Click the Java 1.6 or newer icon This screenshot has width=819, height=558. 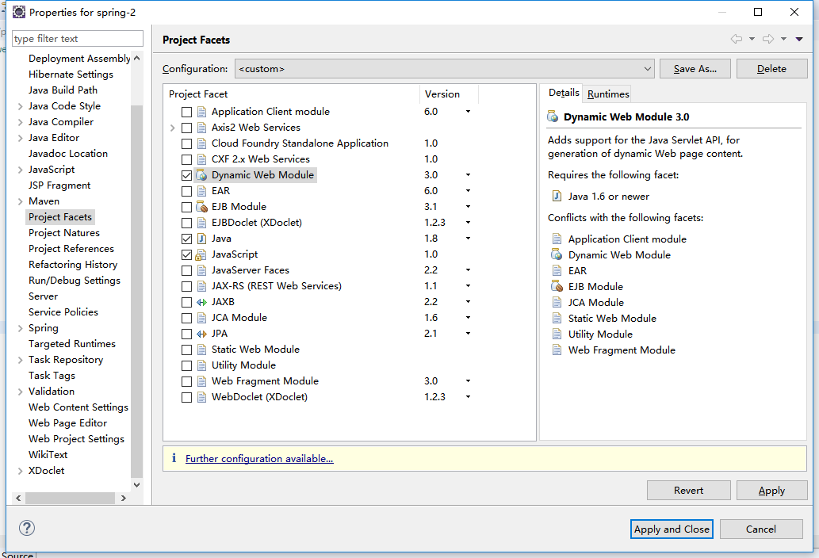[557, 197]
